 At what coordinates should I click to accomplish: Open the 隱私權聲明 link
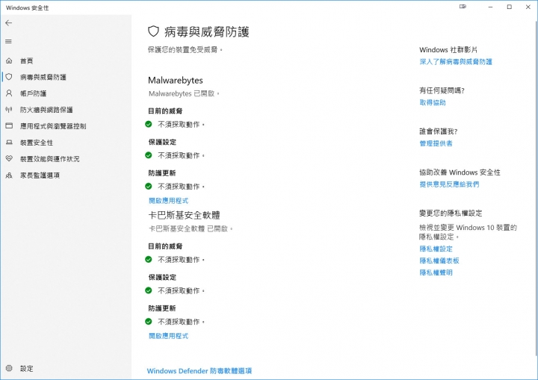[436, 272]
